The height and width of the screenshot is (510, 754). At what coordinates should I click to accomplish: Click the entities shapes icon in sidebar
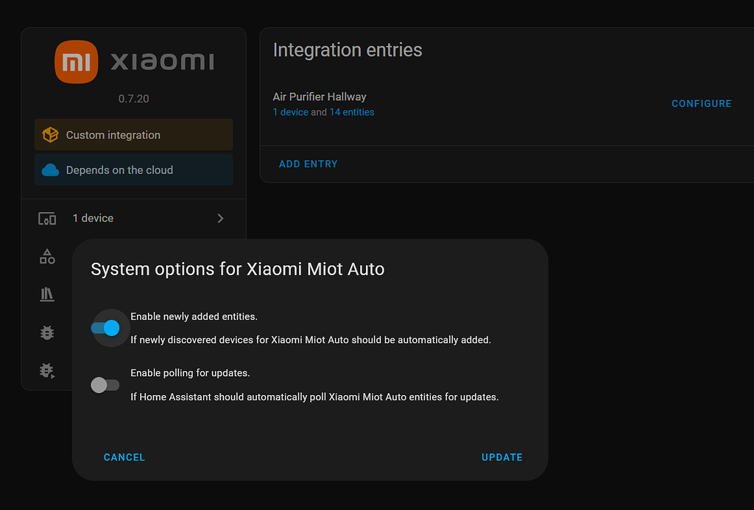click(x=46, y=256)
